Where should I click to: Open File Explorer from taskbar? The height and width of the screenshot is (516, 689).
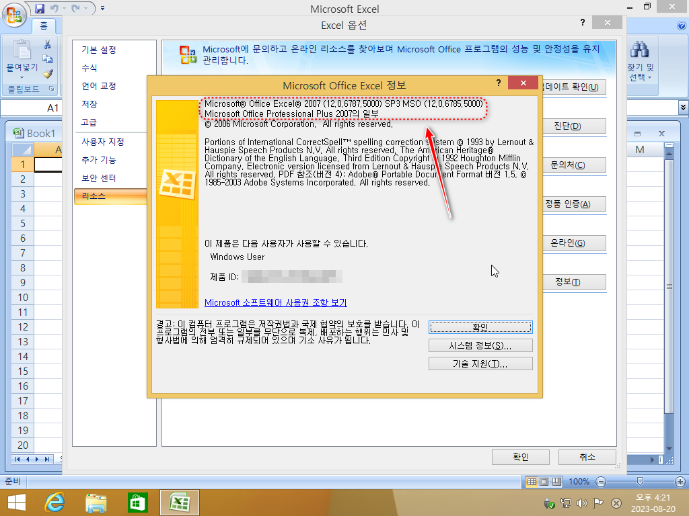click(96, 503)
